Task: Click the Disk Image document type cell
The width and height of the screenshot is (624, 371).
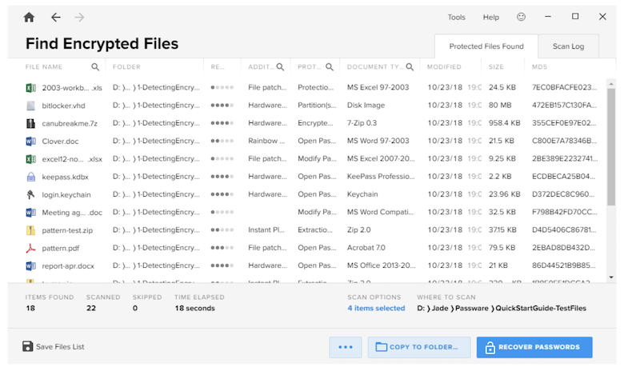Action: (366, 106)
